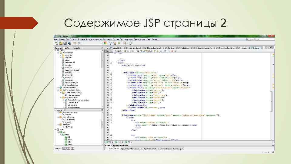Viewport: 291px width, 164px height.
Task: Open the Profile Project dropdown arrow
Action: pos(133,43)
